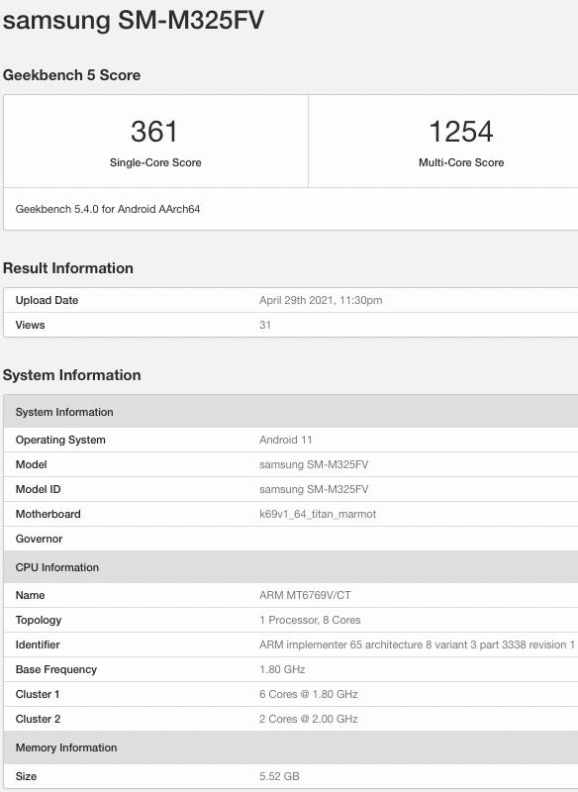Image resolution: width=578 pixels, height=792 pixels.
Task: Click the Motherboard row label
Action: (48, 514)
